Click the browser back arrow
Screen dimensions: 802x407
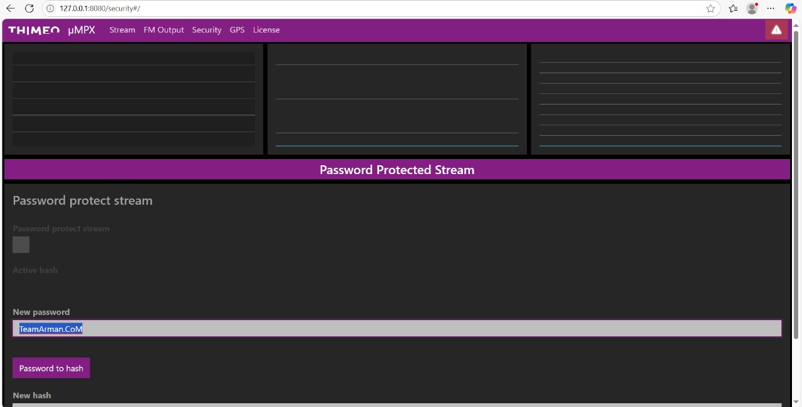[x=11, y=9]
